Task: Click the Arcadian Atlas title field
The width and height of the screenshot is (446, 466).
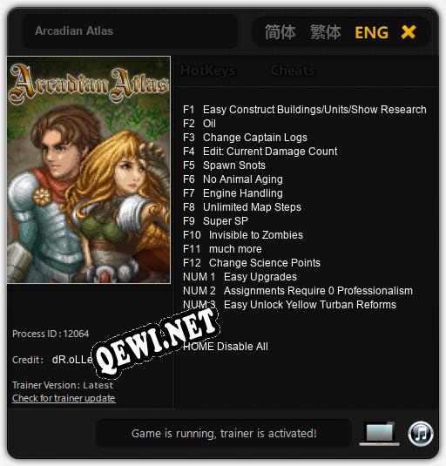Action: point(130,30)
